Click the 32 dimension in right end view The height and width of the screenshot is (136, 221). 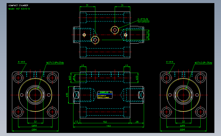click(183, 121)
